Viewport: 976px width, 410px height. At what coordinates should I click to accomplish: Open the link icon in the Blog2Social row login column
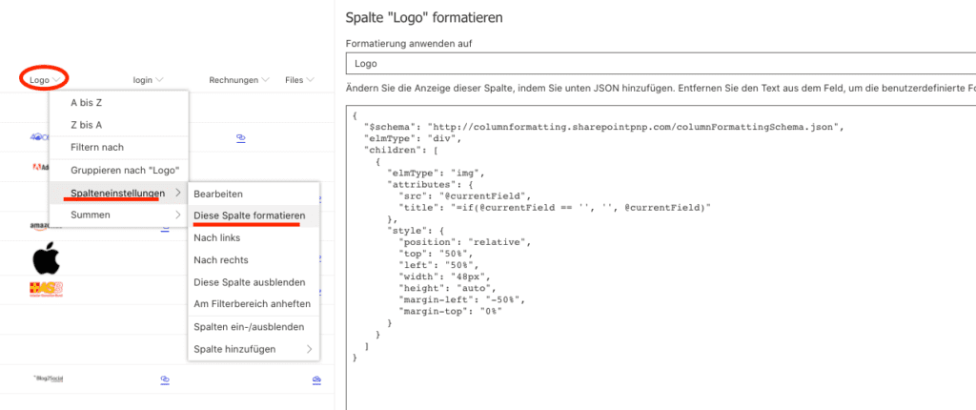click(x=164, y=379)
